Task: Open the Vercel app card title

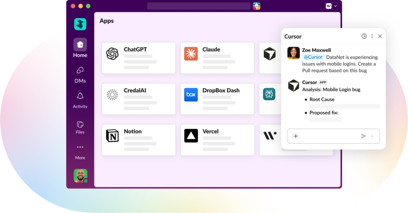Action: (210, 131)
